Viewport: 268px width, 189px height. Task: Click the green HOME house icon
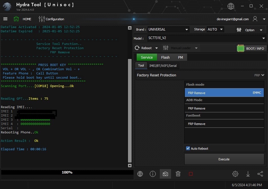(x=16, y=19)
